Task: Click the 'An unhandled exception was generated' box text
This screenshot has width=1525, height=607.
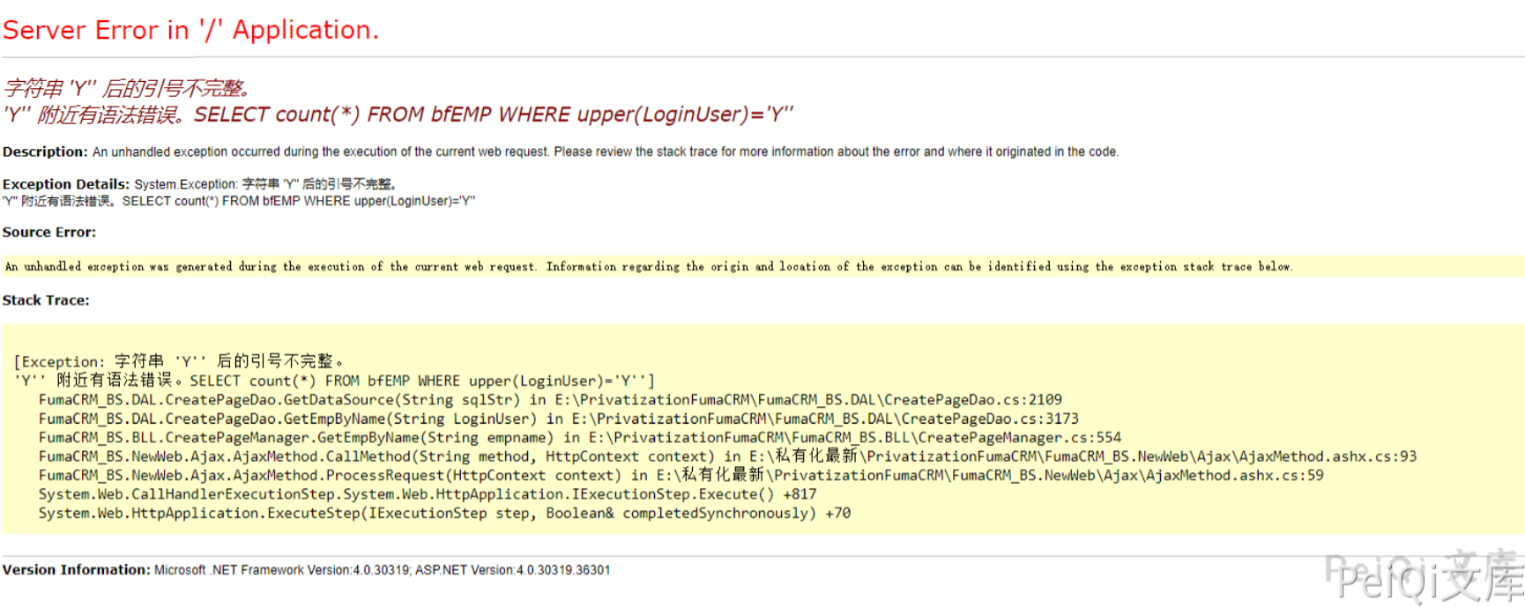Action: tap(648, 267)
